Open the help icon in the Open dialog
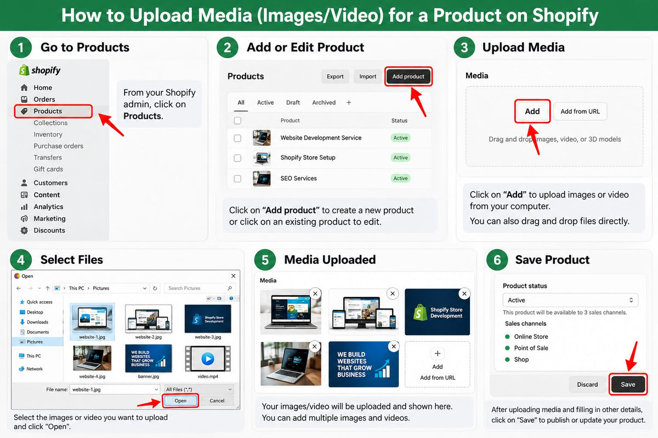The width and height of the screenshot is (658, 438). click(x=231, y=298)
